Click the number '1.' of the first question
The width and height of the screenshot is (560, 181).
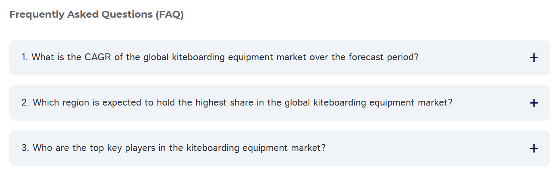(x=25, y=57)
